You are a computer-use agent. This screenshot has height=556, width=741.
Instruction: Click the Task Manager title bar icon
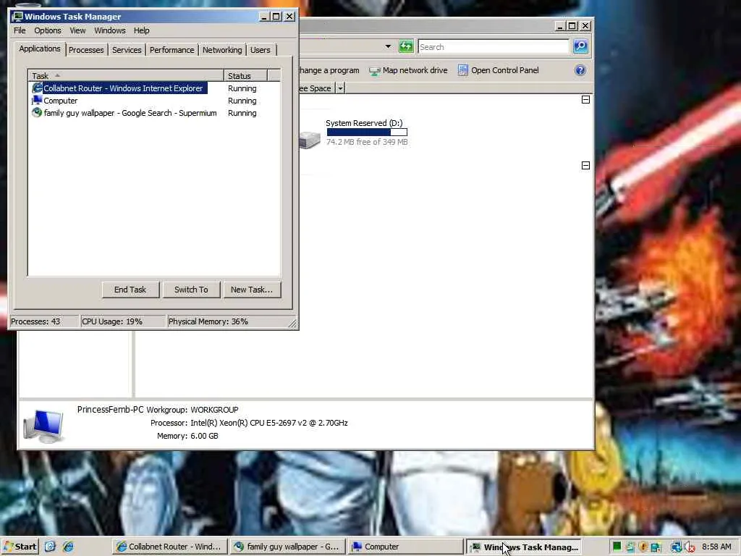tap(17, 17)
